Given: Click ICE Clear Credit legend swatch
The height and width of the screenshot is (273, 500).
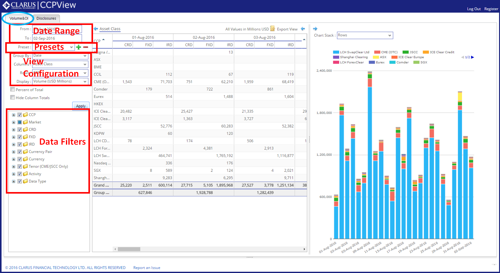Looking at the screenshot, I should pos(426,52).
